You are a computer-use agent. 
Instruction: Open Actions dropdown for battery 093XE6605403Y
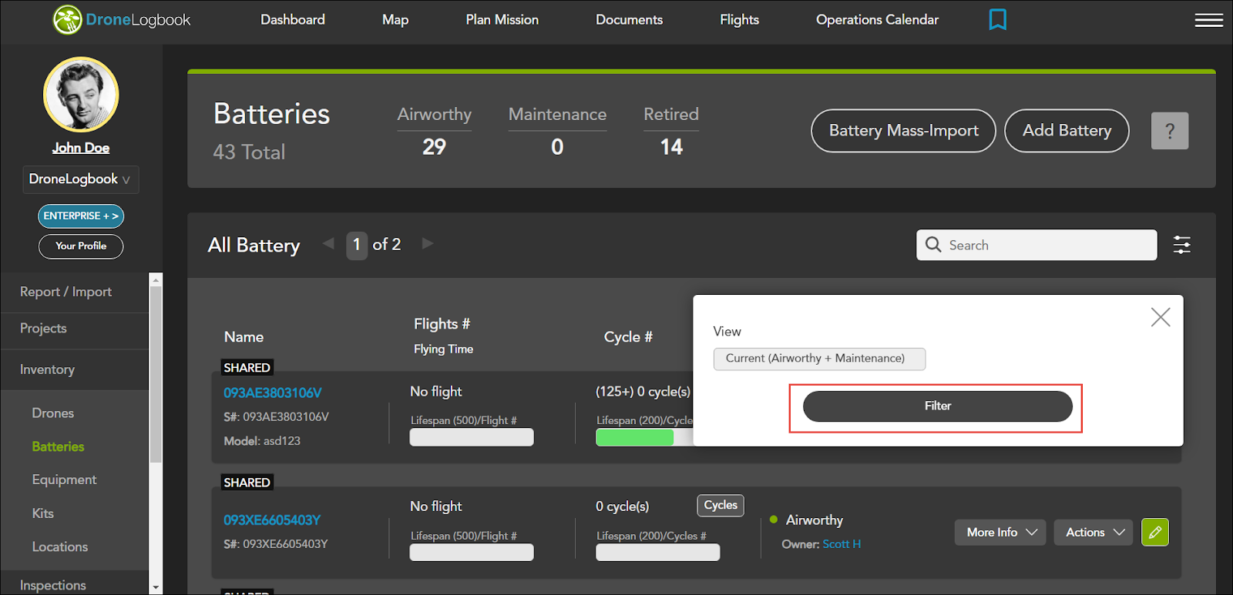point(1094,532)
